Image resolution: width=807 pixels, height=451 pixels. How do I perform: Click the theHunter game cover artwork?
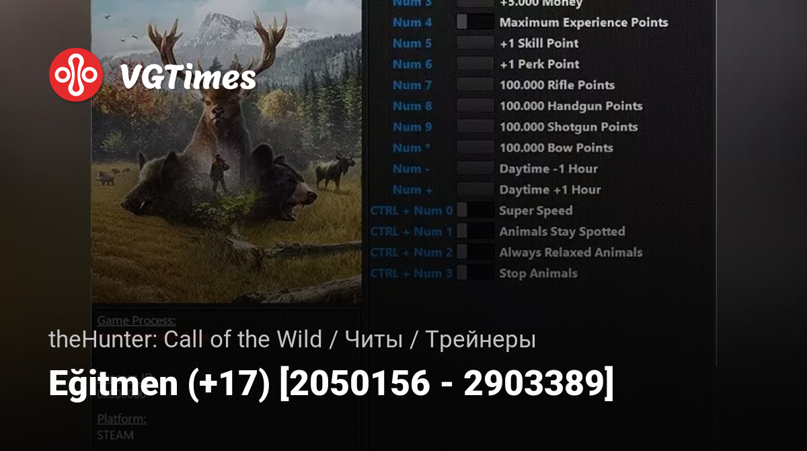pos(227,151)
